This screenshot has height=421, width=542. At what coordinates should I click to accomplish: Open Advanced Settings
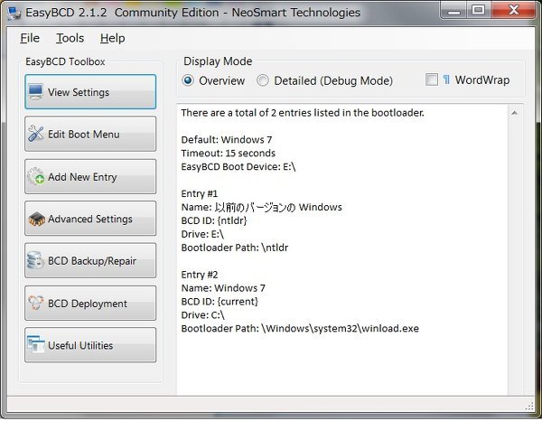click(90, 219)
